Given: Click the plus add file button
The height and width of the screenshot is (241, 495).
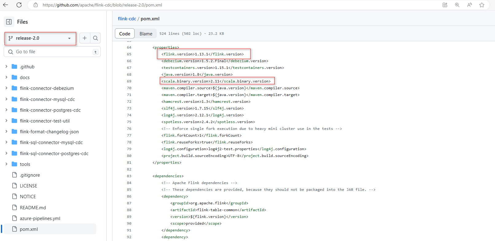Looking at the screenshot, I should pos(84,38).
